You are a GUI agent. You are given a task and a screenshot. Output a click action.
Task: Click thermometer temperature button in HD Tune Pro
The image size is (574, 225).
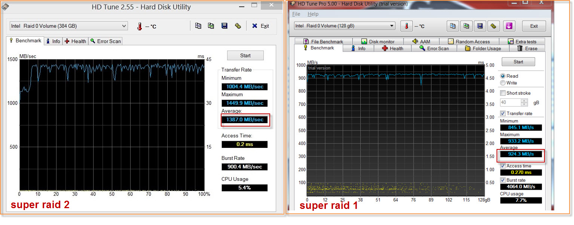(406, 26)
